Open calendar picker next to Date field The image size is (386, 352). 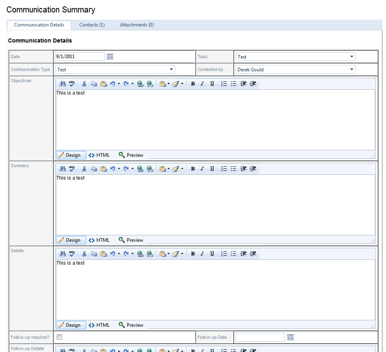[110, 57]
